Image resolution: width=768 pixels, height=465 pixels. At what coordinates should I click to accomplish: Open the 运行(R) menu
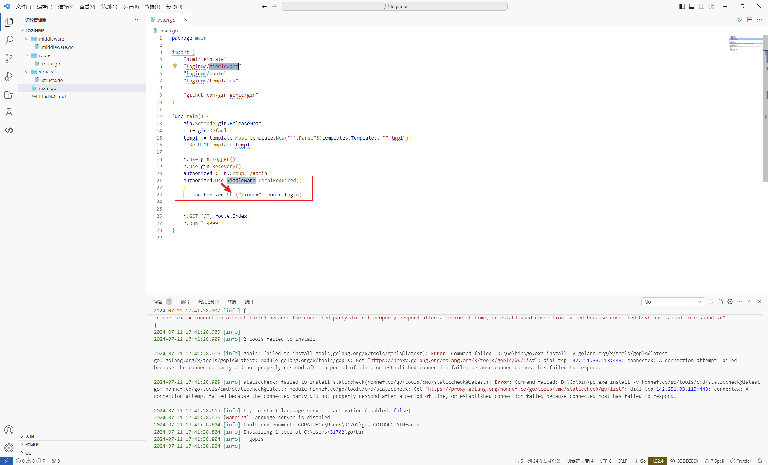(131, 7)
